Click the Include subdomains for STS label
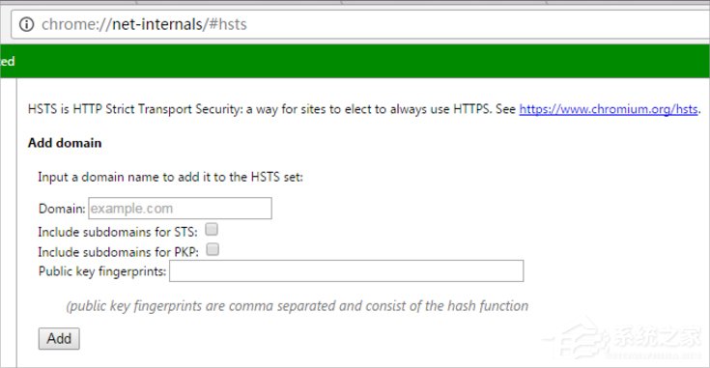Viewport: 710px width, 368px height. 118,232
